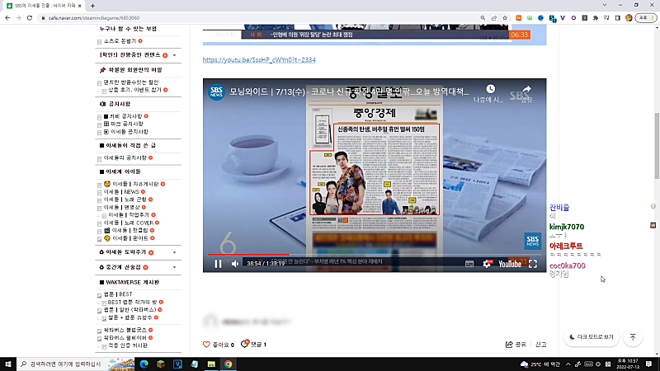Show hidden system tray icons
This screenshot has width=660, height=371.
(x=568, y=364)
